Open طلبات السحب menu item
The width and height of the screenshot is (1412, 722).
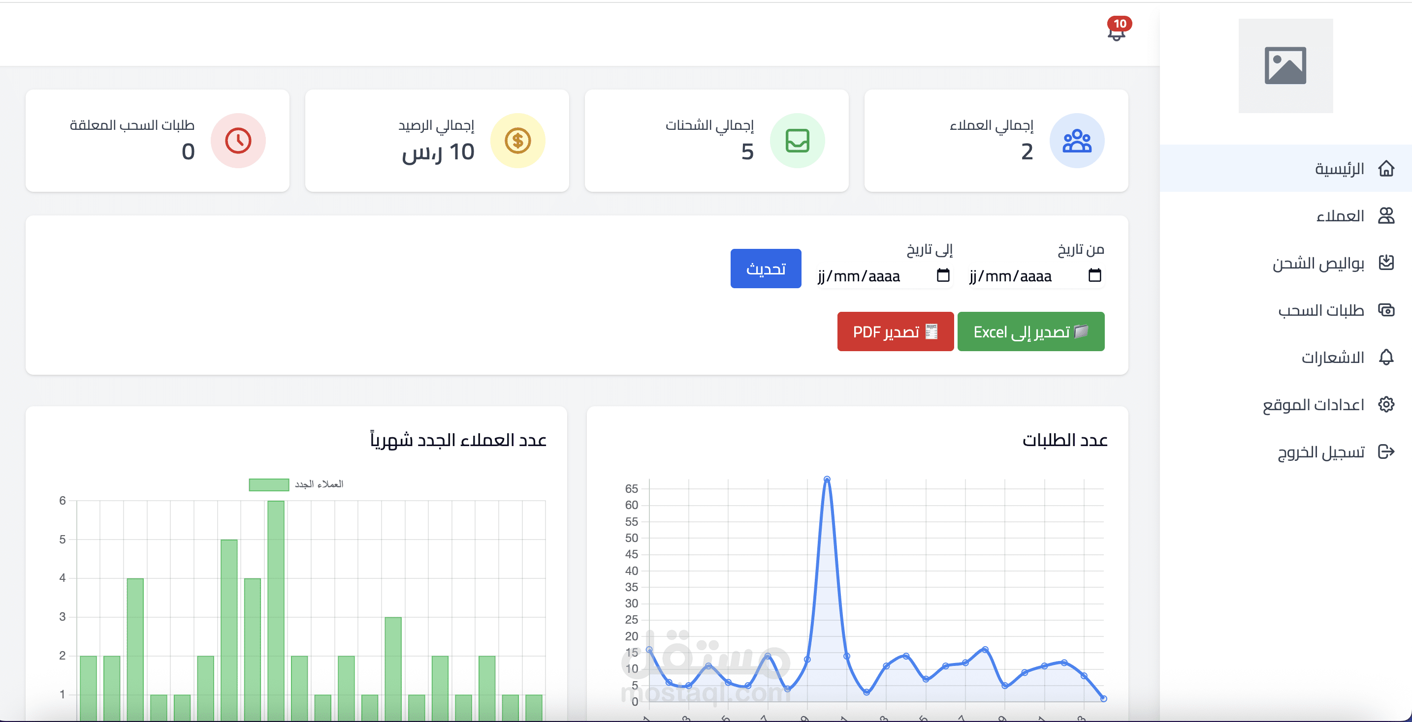[x=1321, y=310]
